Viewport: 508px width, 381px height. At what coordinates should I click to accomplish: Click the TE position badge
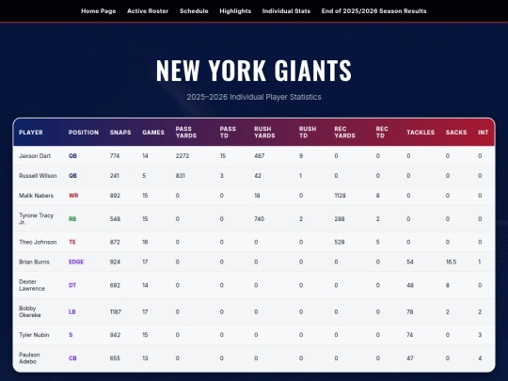coord(72,242)
